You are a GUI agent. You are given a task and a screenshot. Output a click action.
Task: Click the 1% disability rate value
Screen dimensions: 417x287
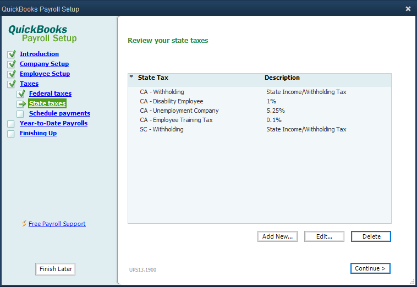tap(271, 101)
